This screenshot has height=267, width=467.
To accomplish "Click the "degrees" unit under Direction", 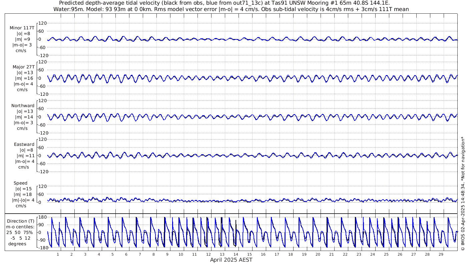I will pyautogui.click(x=17, y=244).
